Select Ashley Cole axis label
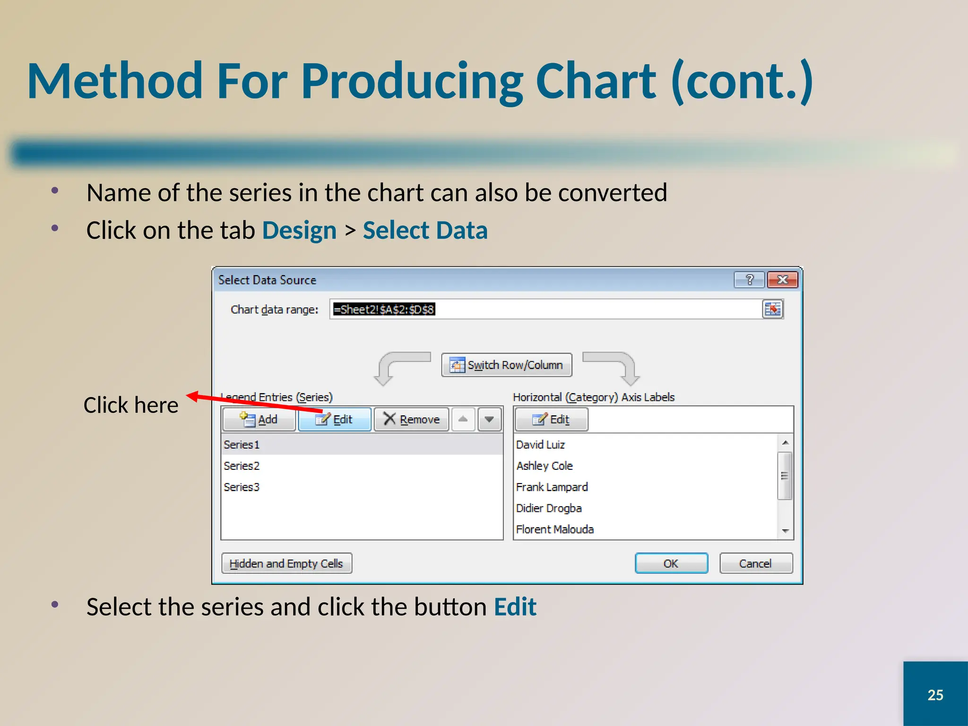The width and height of the screenshot is (968, 726). click(x=646, y=466)
